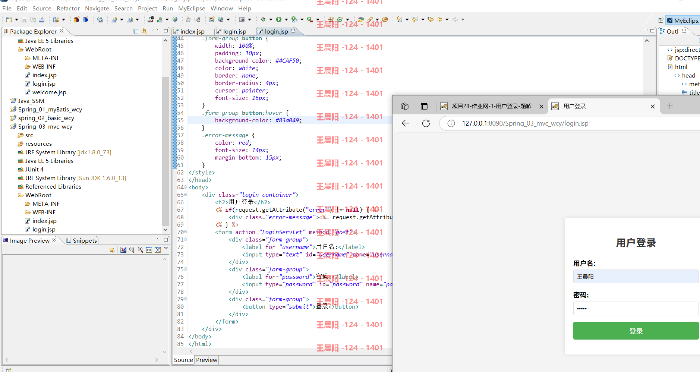The height and width of the screenshot is (372, 700).
Task: Click the Open Type folder icon
Action: coord(360,20)
